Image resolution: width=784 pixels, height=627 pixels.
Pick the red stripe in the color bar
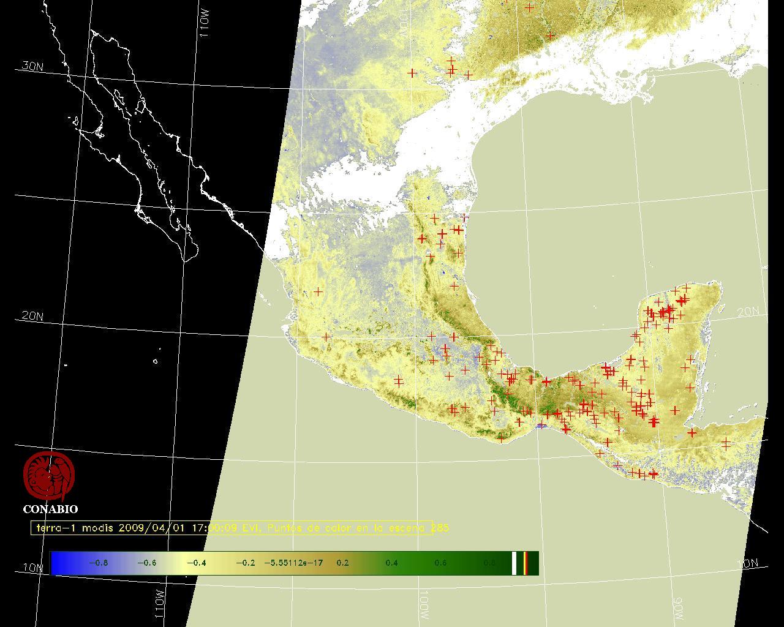[x=527, y=563]
